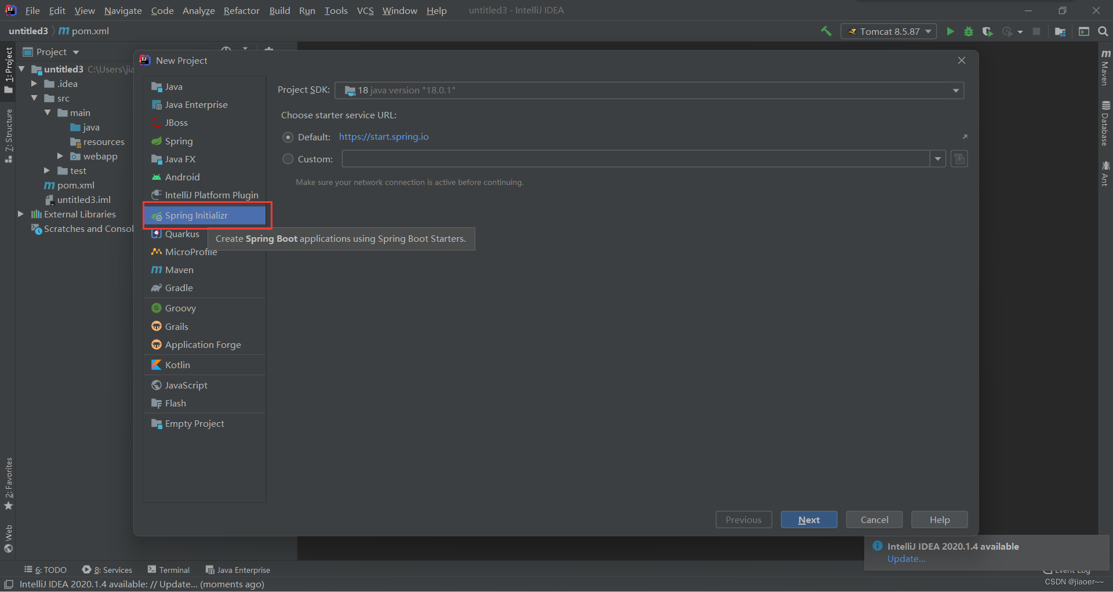This screenshot has height=592, width=1113.
Task: Select the Default starter URL radio
Action: coord(288,137)
